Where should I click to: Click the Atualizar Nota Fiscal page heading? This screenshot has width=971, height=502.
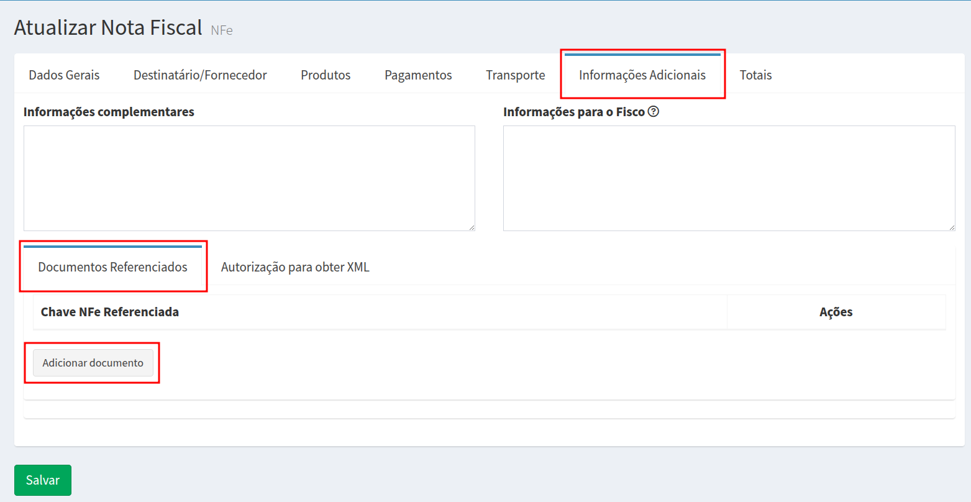(108, 28)
